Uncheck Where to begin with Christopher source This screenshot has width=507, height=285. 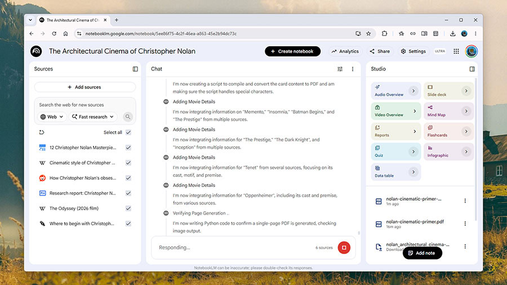(x=128, y=223)
